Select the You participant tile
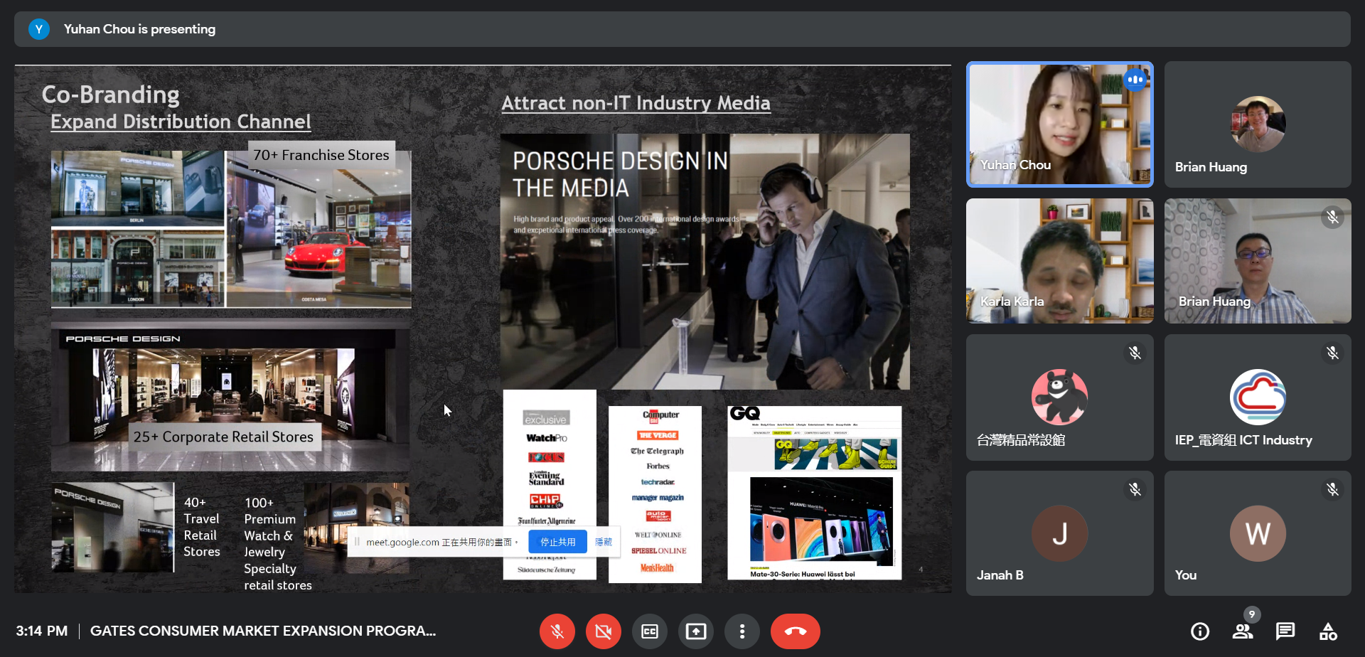Screen dimensions: 1365x657 (1258, 533)
